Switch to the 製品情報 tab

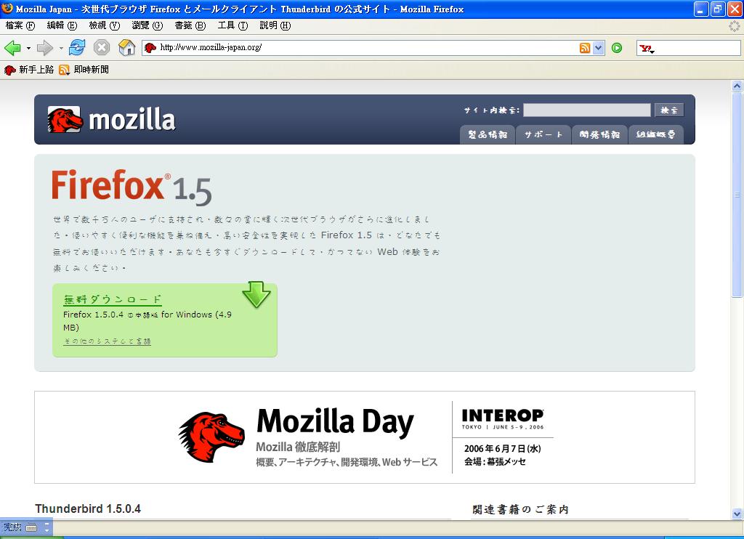[488, 135]
